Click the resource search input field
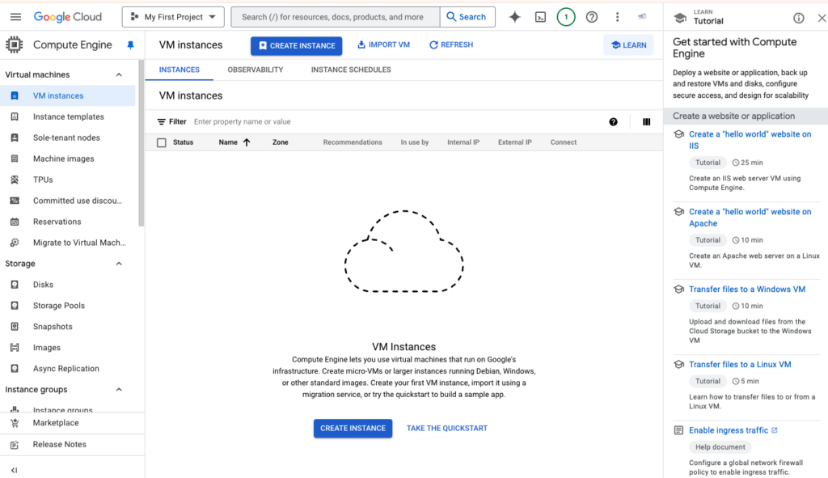 pos(336,17)
